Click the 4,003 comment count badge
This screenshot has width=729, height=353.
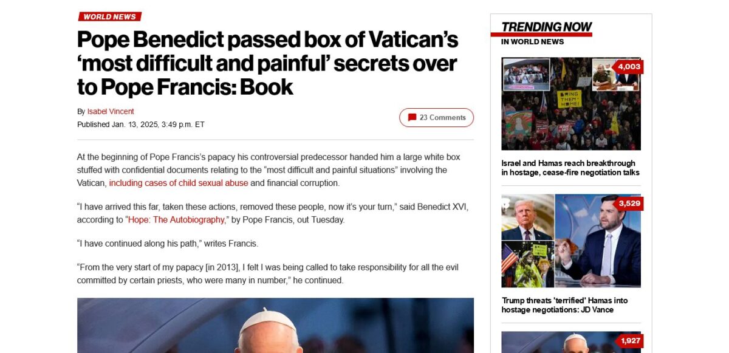[x=628, y=67]
